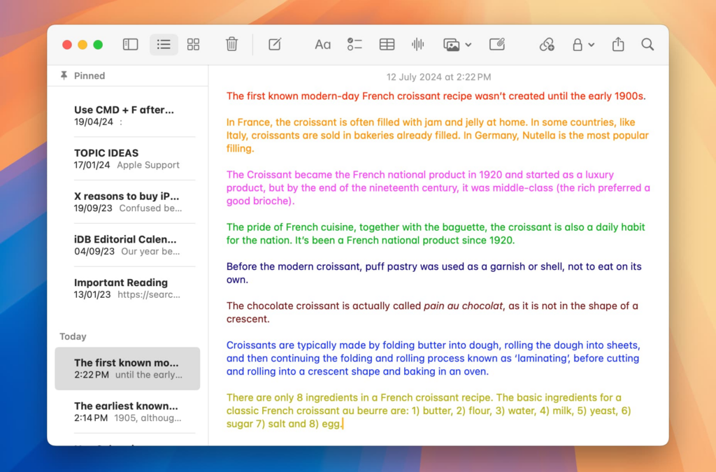The image size is (716, 472).
Task: Open the lock note dropdown
Action: tap(582, 45)
